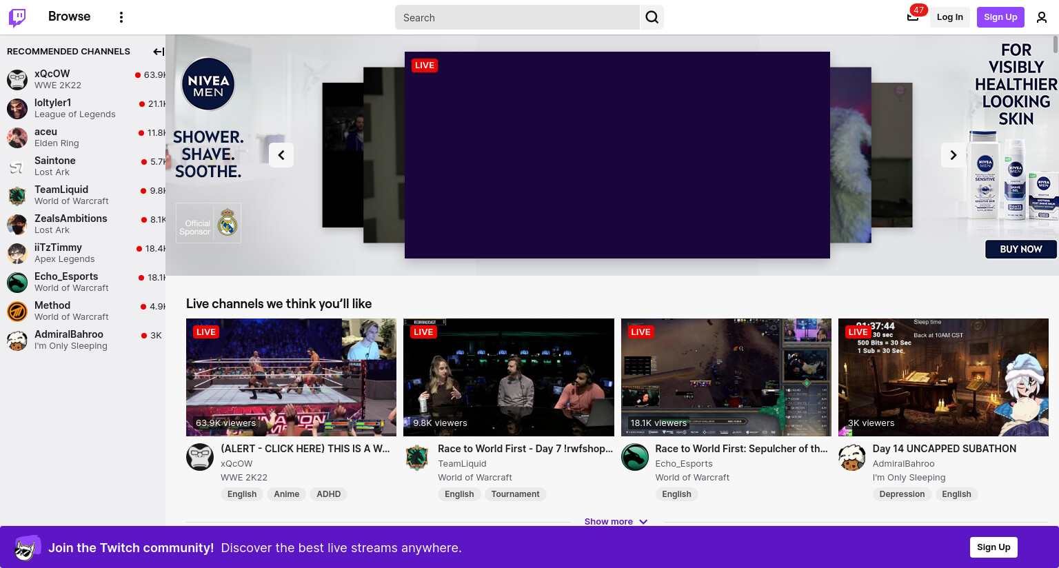
Task: Click TeamLiquid avatar in sidebar
Action: [x=17, y=195]
